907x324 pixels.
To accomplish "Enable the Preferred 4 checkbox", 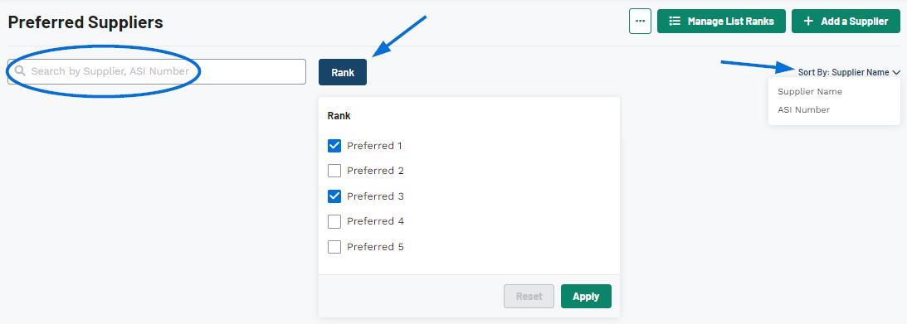I will coord(334,221).
